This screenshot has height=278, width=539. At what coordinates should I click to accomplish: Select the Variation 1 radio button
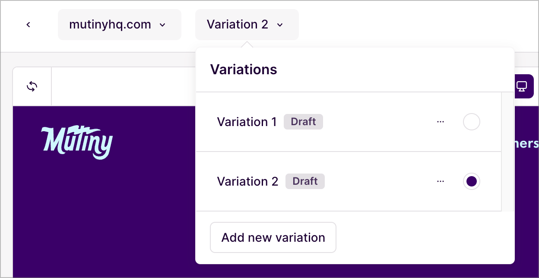(x=472, y=122)
